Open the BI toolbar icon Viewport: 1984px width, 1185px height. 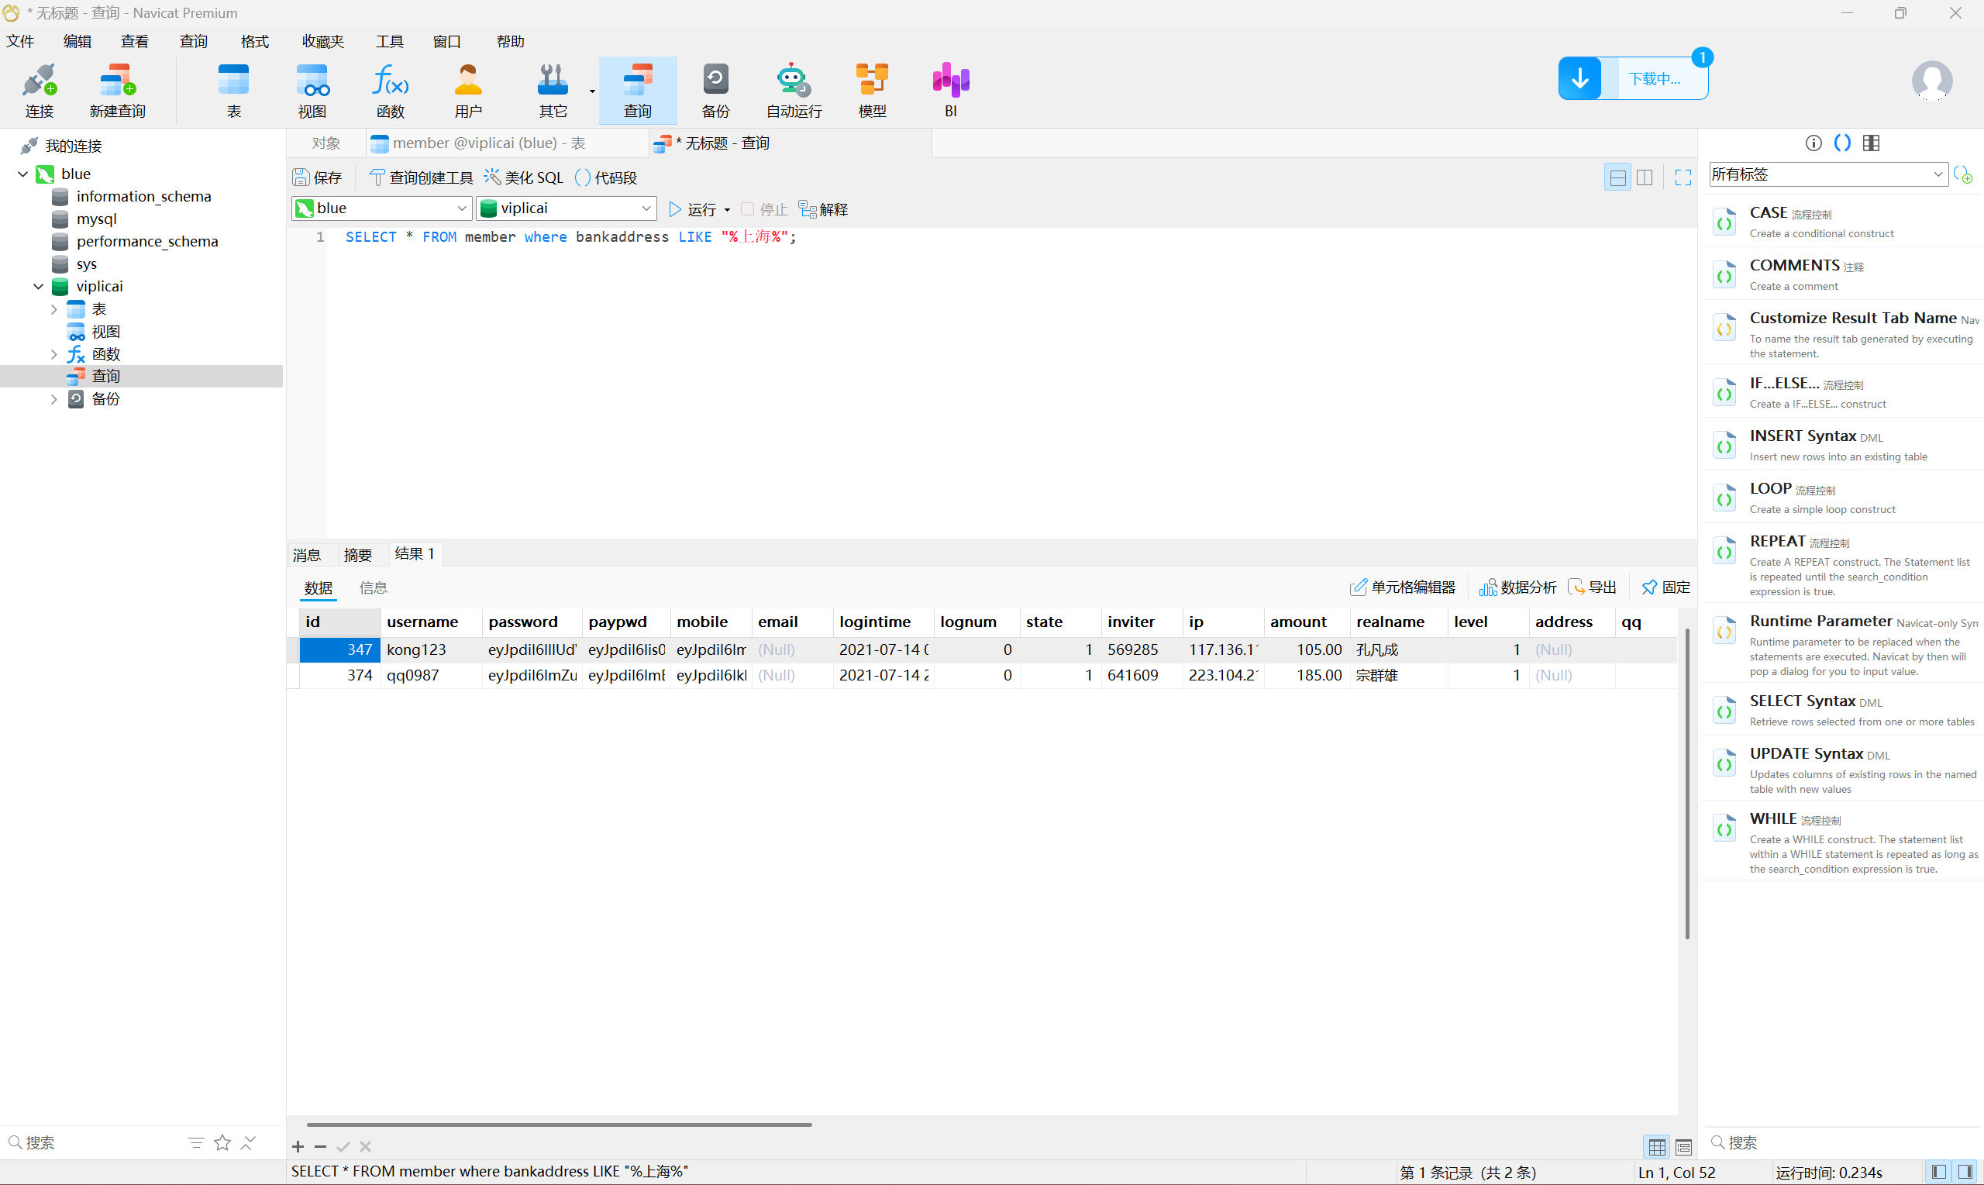950,90
